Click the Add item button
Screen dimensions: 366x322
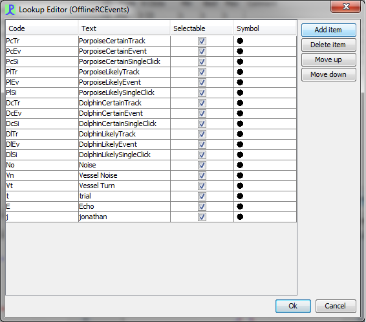click(x=328, y=30)
